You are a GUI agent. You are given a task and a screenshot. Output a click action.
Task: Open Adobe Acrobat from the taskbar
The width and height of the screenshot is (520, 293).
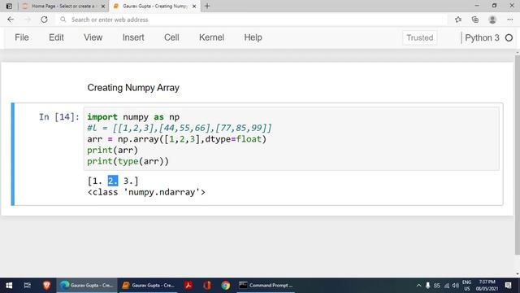point(188,286)
